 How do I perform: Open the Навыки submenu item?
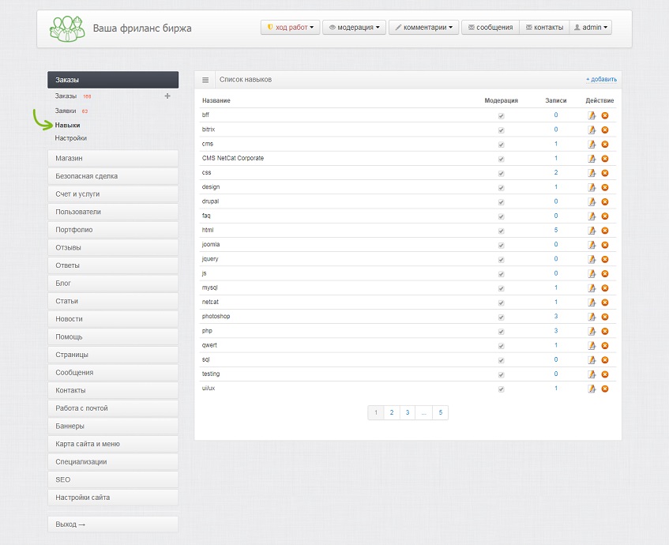(67, 125)
